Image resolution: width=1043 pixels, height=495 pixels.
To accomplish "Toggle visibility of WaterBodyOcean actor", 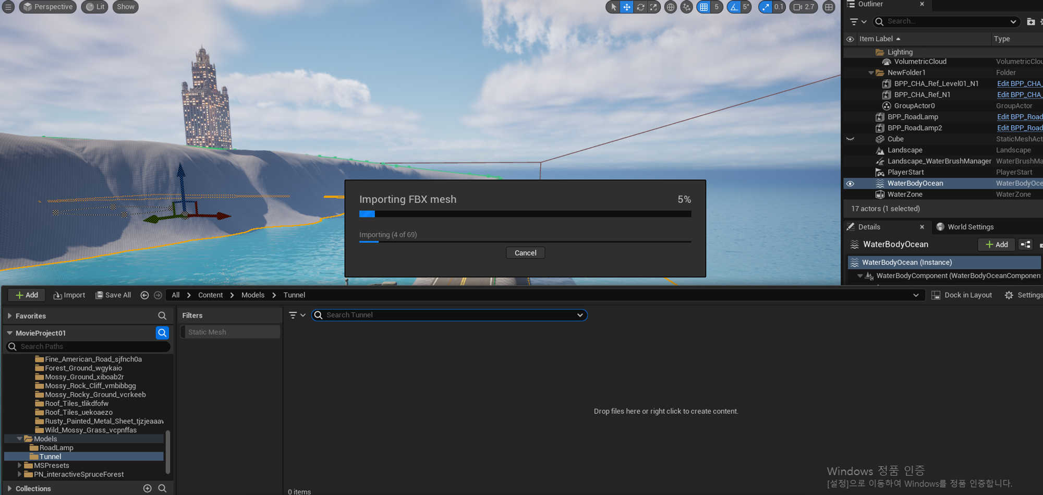I will 850,184.
